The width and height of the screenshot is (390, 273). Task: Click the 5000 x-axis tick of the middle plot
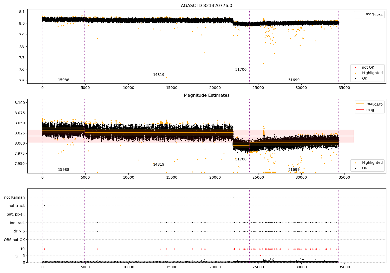85,177
